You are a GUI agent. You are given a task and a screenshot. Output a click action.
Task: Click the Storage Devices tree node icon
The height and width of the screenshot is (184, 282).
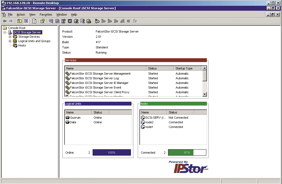(x=15, y=37)
